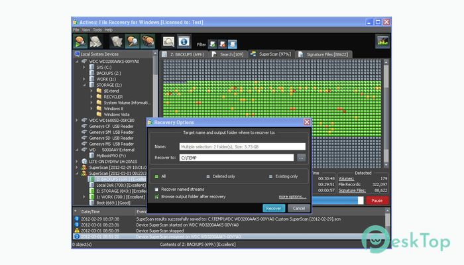
Task: Expand the 1: WORK (700:) scan node
Action: click(84, 197)
